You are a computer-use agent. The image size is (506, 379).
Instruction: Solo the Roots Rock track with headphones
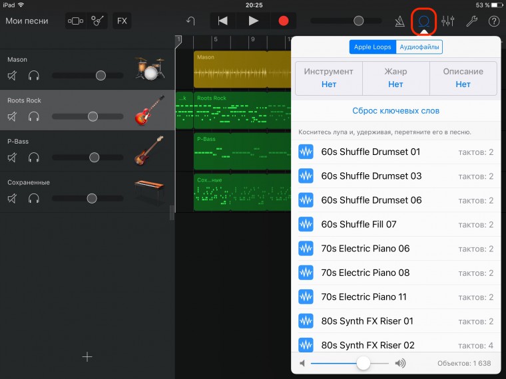point(34,117)
